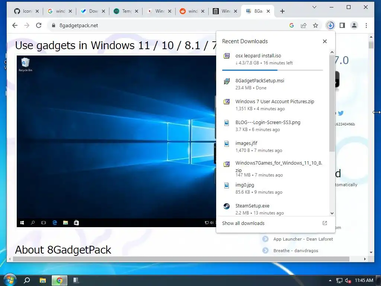Viewport: 381px width, 286px height.
Task: Open the Chrome profile avatar
Action: [354, 25]
